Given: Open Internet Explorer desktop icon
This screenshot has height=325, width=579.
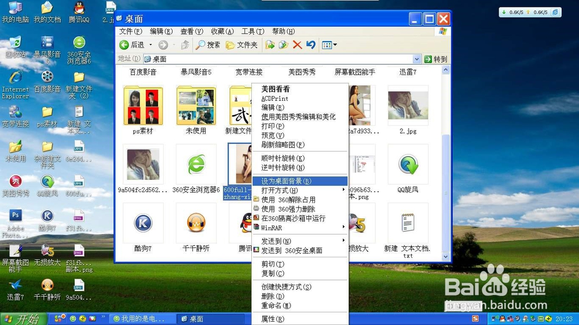Looking at the screenshot, I should tap(15, 85).
